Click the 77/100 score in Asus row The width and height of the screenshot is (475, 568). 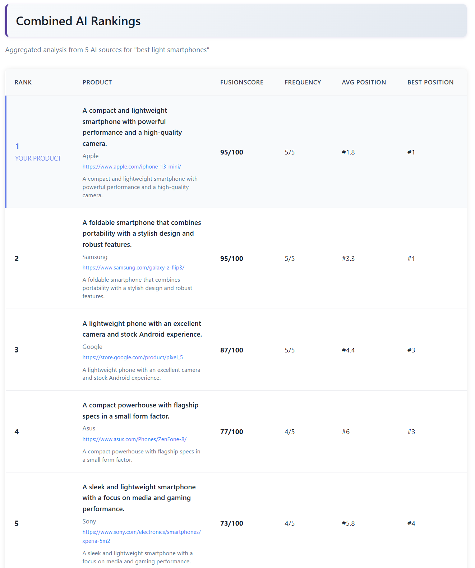pyautogui.click(x=231, y=432)
